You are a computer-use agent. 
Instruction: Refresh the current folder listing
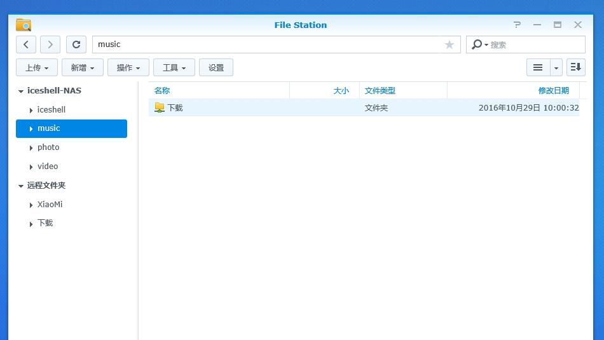(x=76, y=44)
